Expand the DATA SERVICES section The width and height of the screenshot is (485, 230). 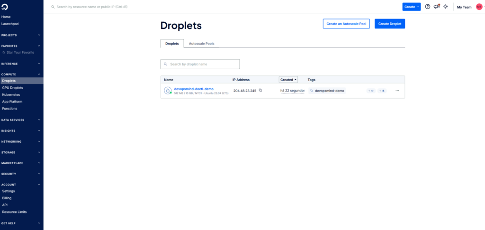pyautogui.click(x=22, y=120)
